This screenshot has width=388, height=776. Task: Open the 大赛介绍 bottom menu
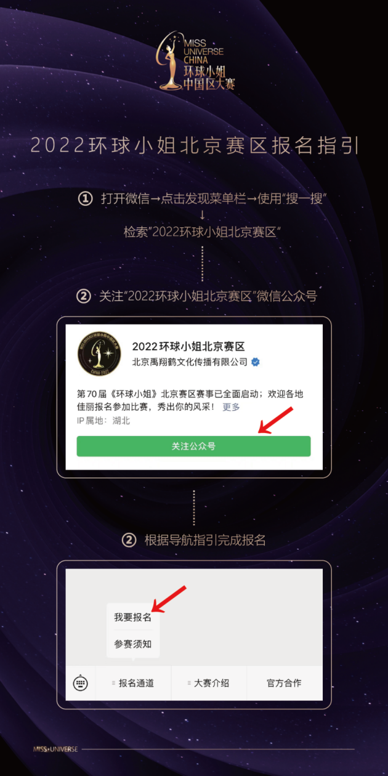(x=209, y=683)
